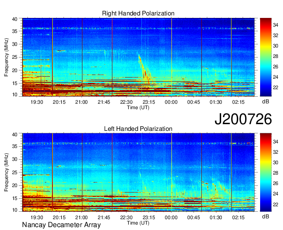Click 10 MHz tick on Right Handed frequency axis
The height and width of the screenshot is (230, 283).
tap(15, 95)
